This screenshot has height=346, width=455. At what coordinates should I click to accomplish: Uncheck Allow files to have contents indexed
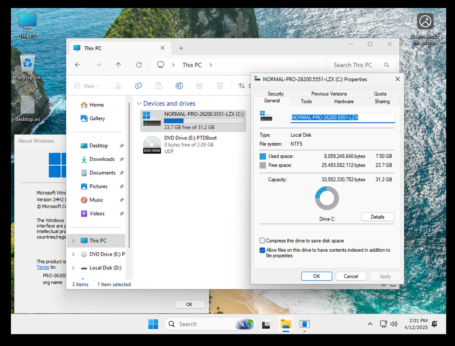(262, 250)
